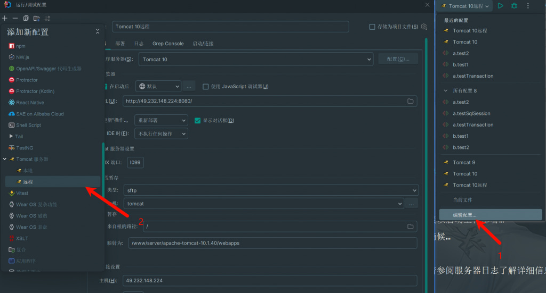Select 远程 under Tomcat 服务器
This screenshot has width=546, height=293.
click(28, 182)
